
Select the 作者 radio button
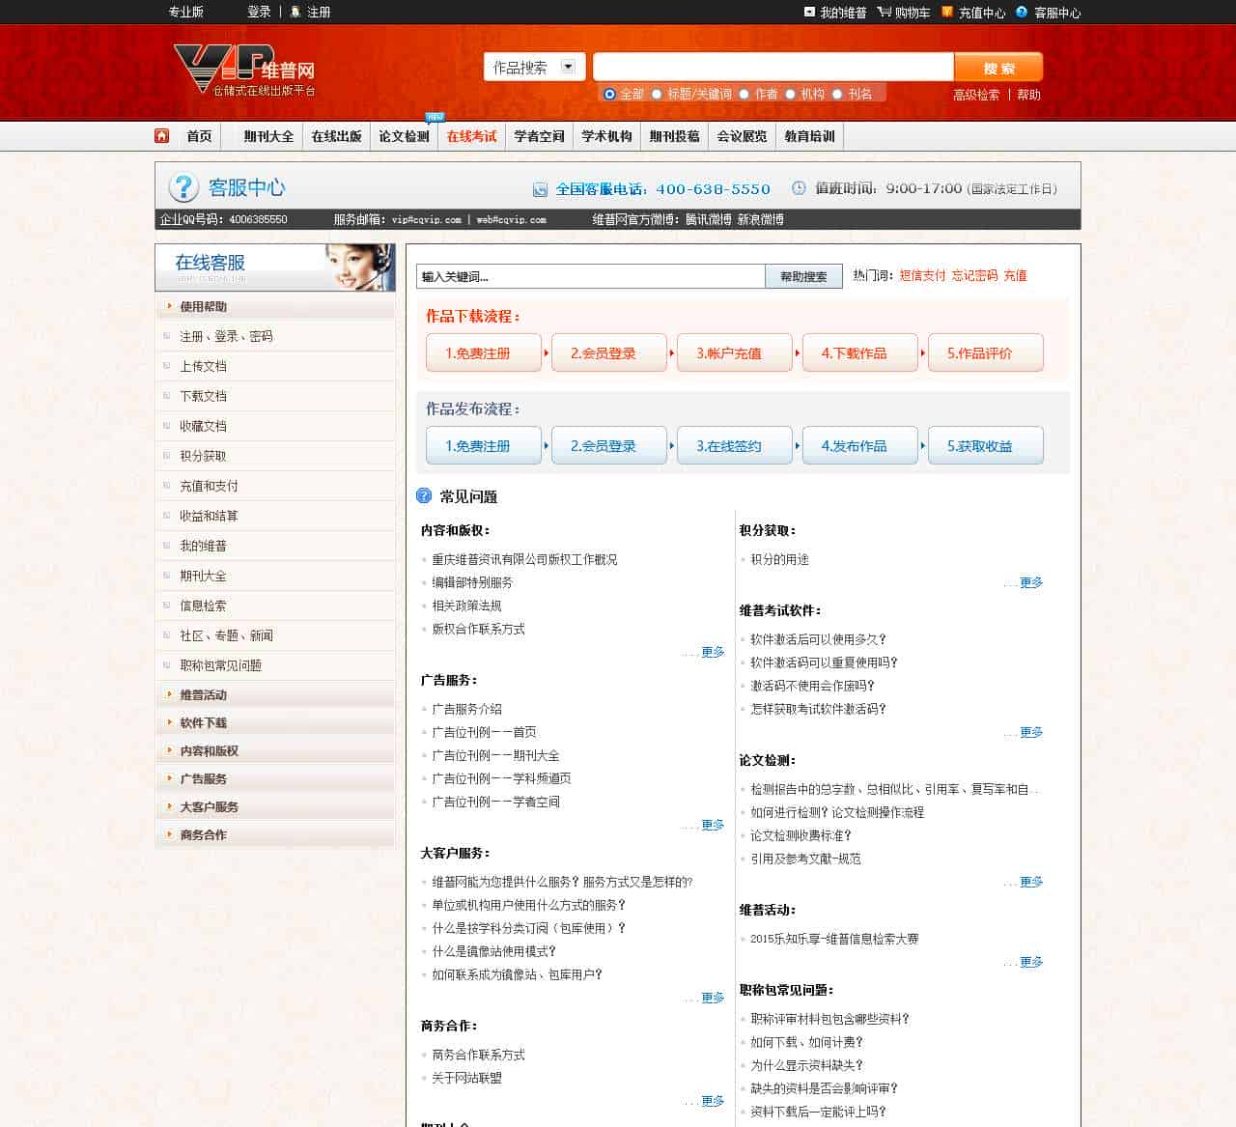743,94
